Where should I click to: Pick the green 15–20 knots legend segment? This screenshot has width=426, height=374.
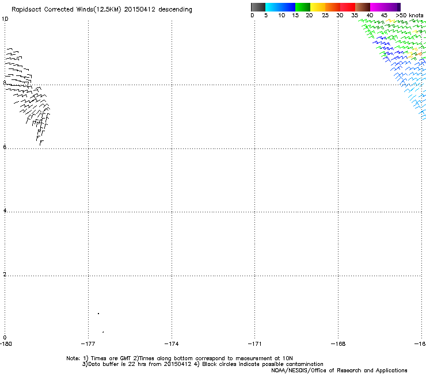pos(303,7)
